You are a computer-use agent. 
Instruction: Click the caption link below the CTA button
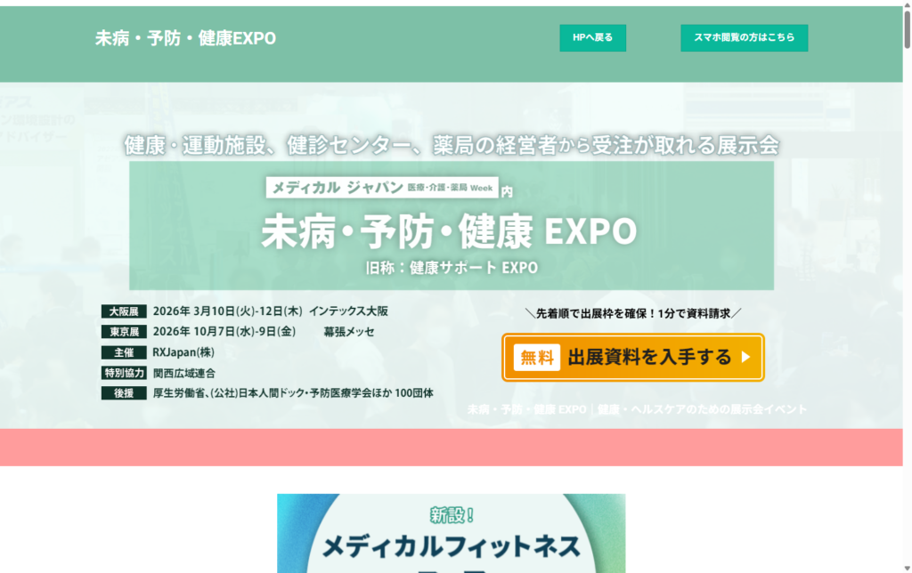pos(637,409)
